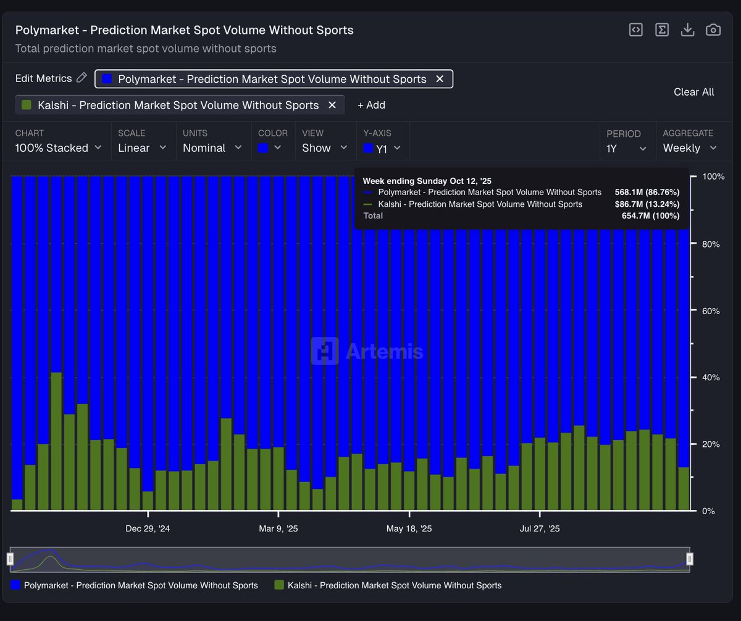
Task: Click the 20% y-axis label
Action: click(711, 444)
